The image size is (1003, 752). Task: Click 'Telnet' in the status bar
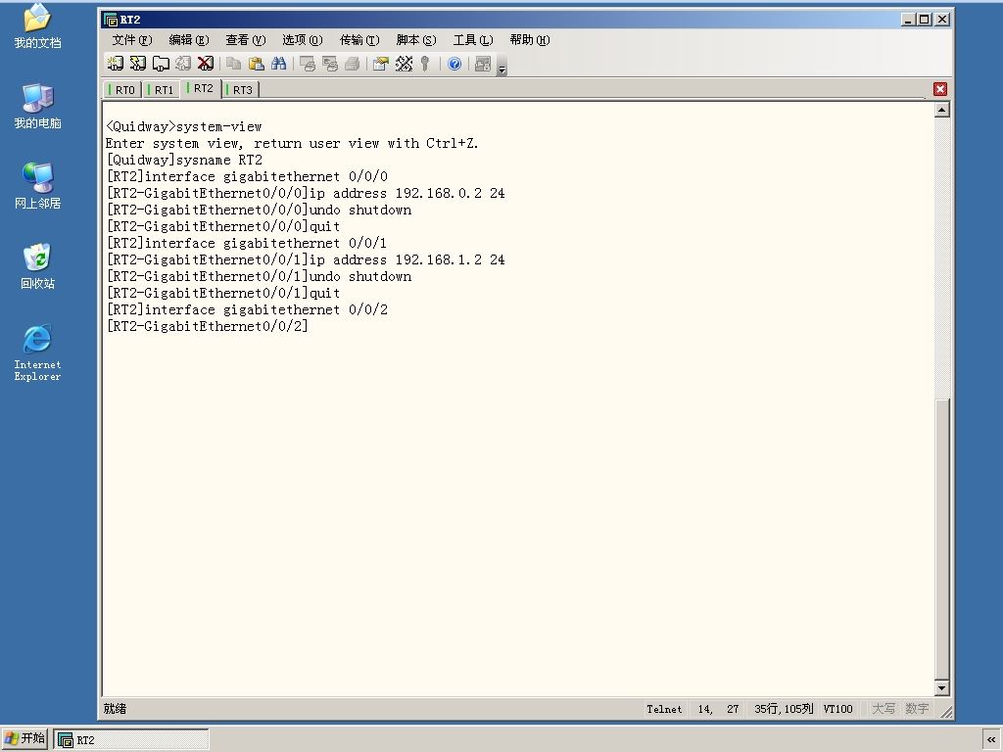pyautogui.click(x=664, y=709)
